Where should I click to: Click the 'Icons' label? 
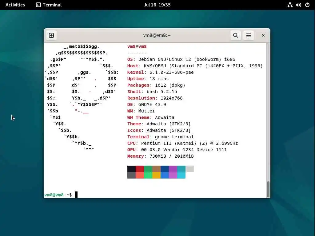134,130
